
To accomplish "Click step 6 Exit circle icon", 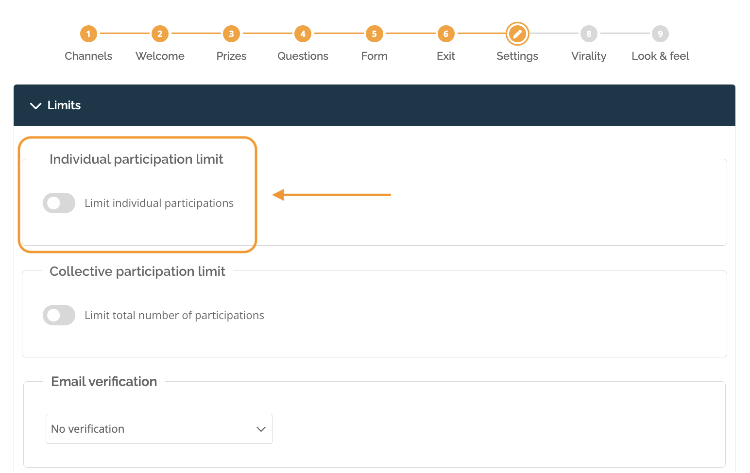I will click(445, 34).
